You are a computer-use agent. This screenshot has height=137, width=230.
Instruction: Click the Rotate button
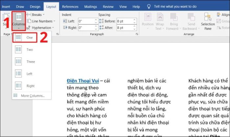[223, 28]
